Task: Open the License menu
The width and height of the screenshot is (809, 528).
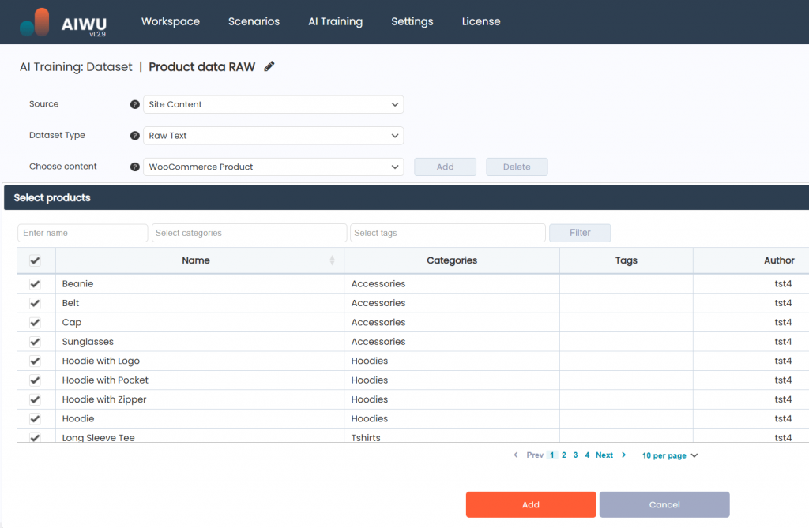Action: coord(481,21)
